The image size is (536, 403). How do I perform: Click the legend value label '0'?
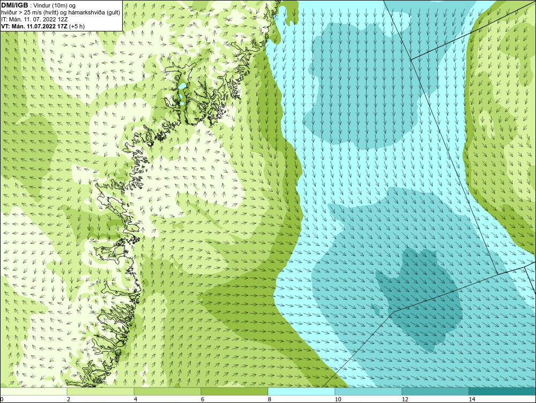pos(2,399)
